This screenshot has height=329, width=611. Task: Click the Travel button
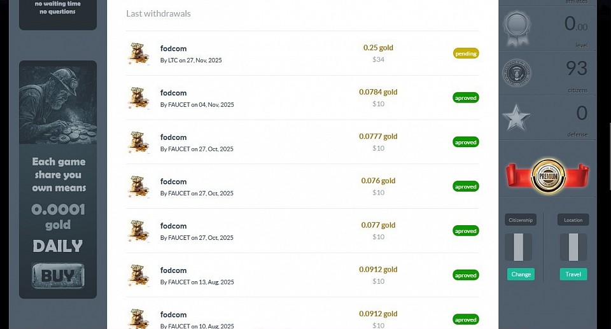[x=573, y=274]
